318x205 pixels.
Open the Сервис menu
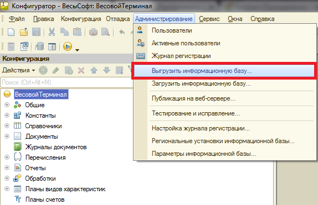209,19
